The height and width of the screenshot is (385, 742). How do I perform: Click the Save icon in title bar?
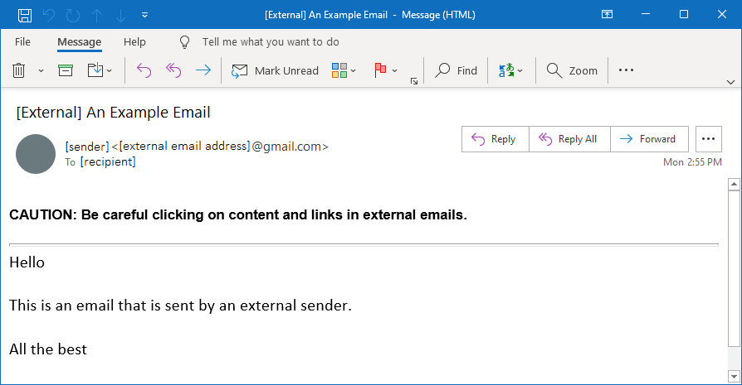point(25,15)
